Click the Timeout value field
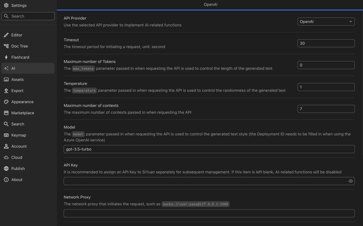This screenshot has height=226, width=363. (x=326, y=43)
